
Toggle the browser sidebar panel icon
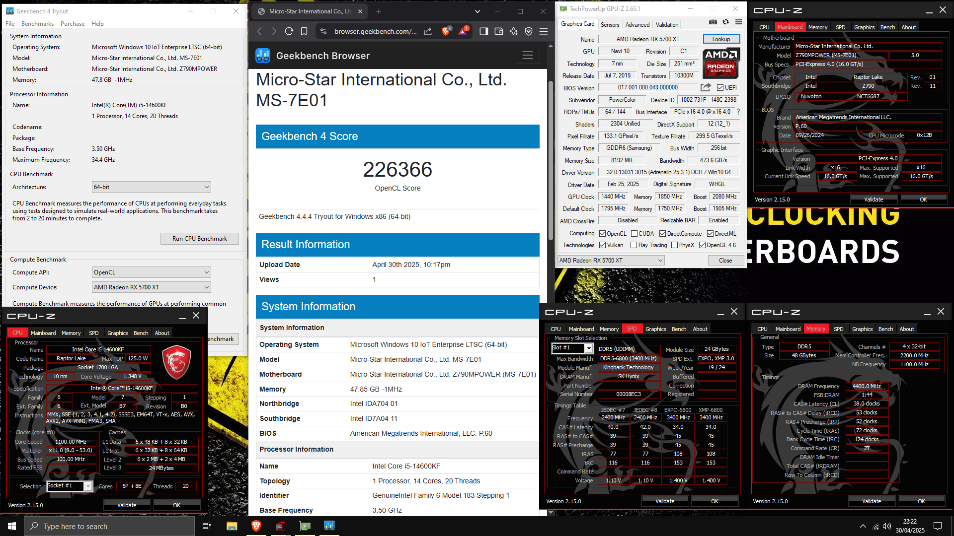point(483,31)
